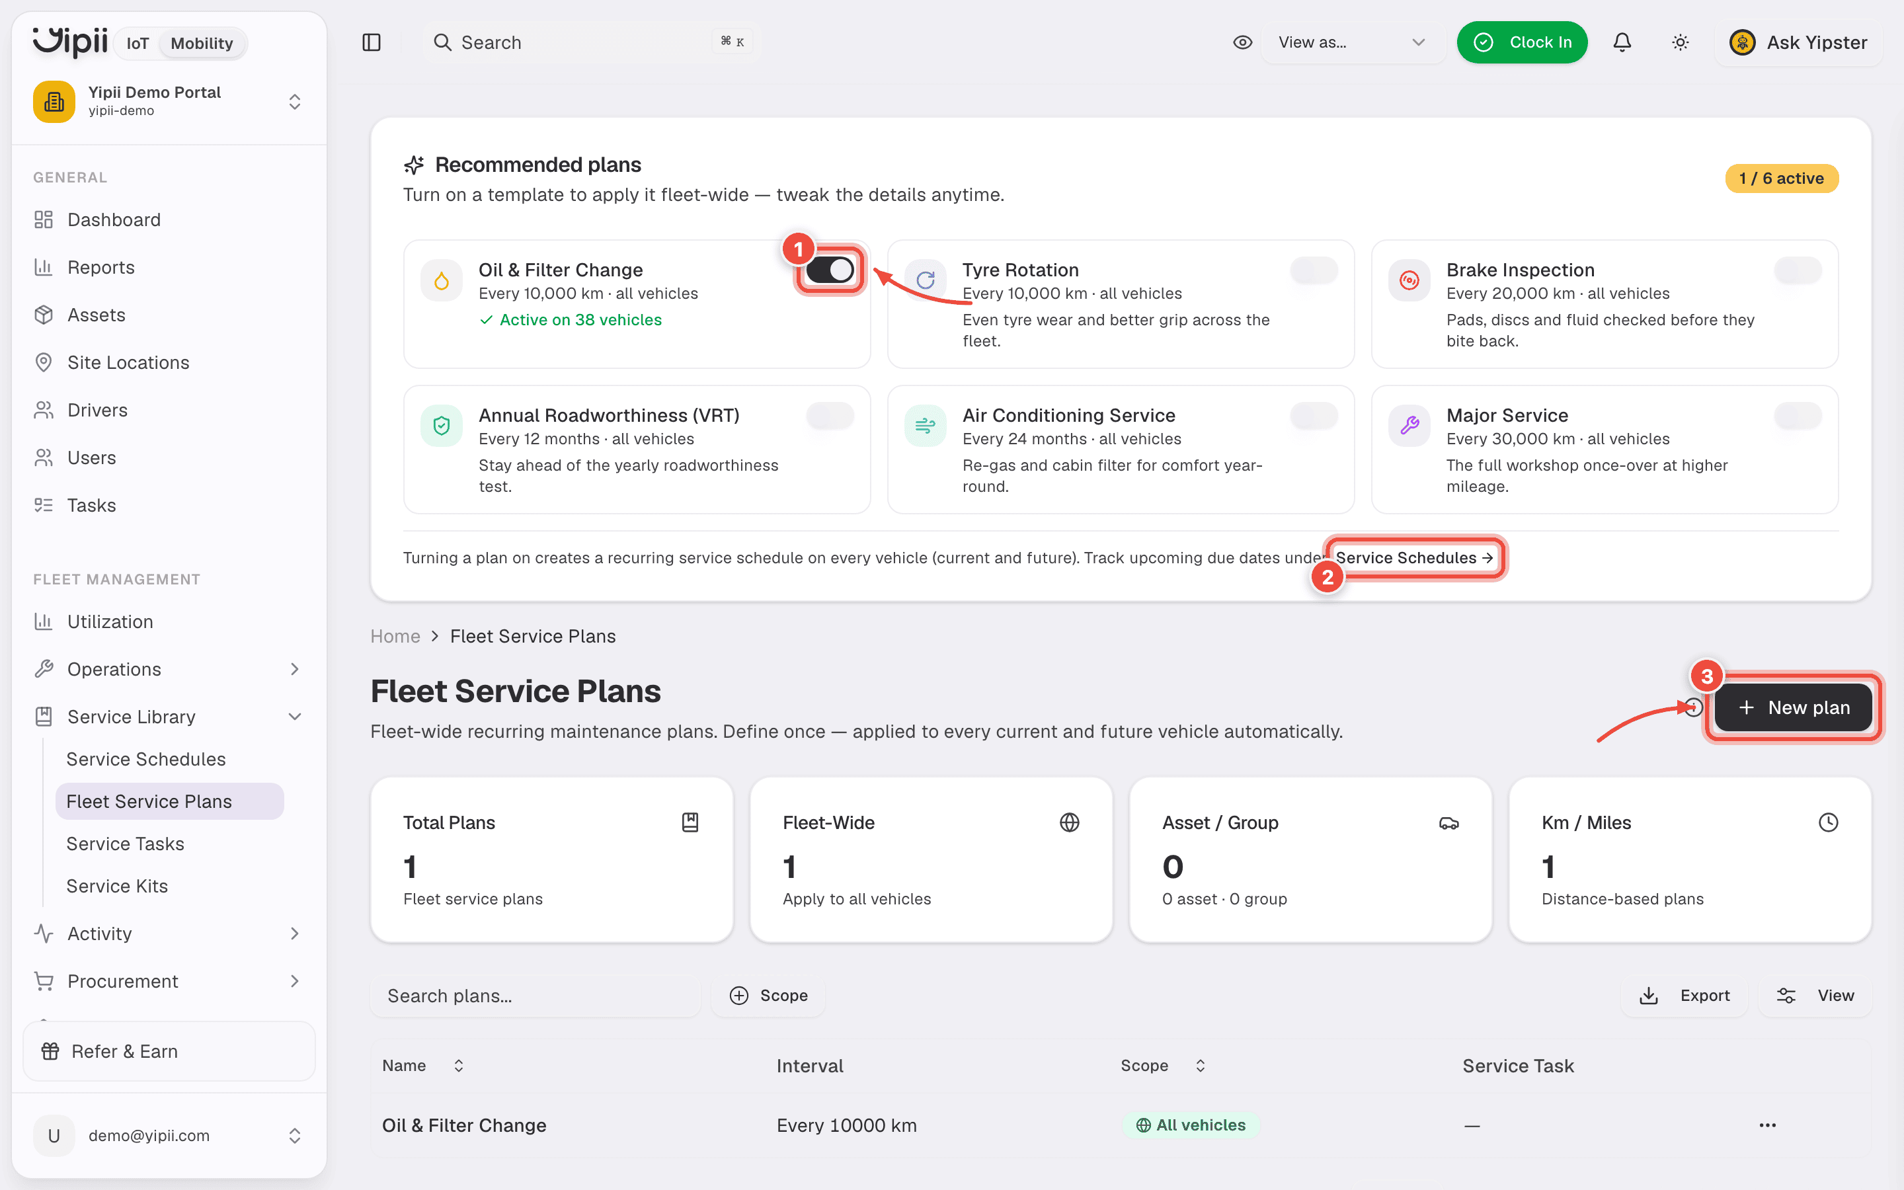
Task: Follow the Service Schedules arrow link
Action: 1414,558
